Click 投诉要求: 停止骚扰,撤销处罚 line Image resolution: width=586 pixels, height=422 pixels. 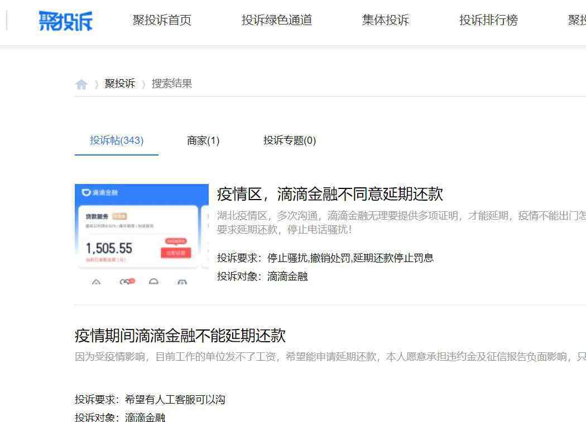click(x=325, y=258)
